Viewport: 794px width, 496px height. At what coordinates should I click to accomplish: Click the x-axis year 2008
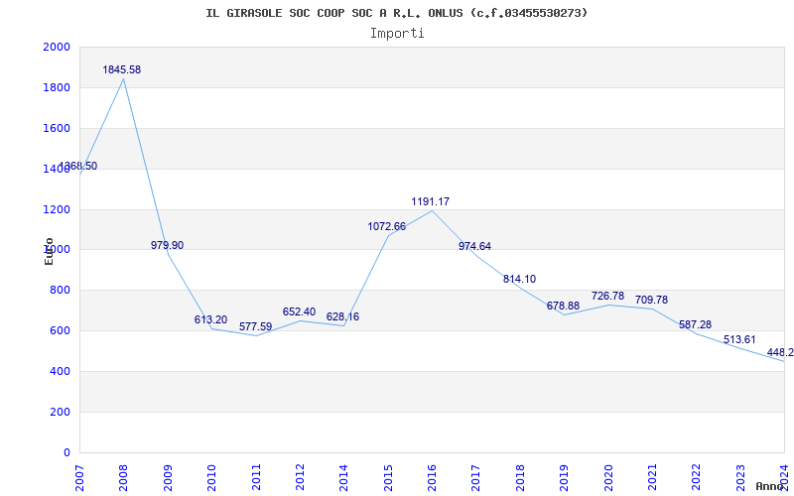[x=123, y=478]
